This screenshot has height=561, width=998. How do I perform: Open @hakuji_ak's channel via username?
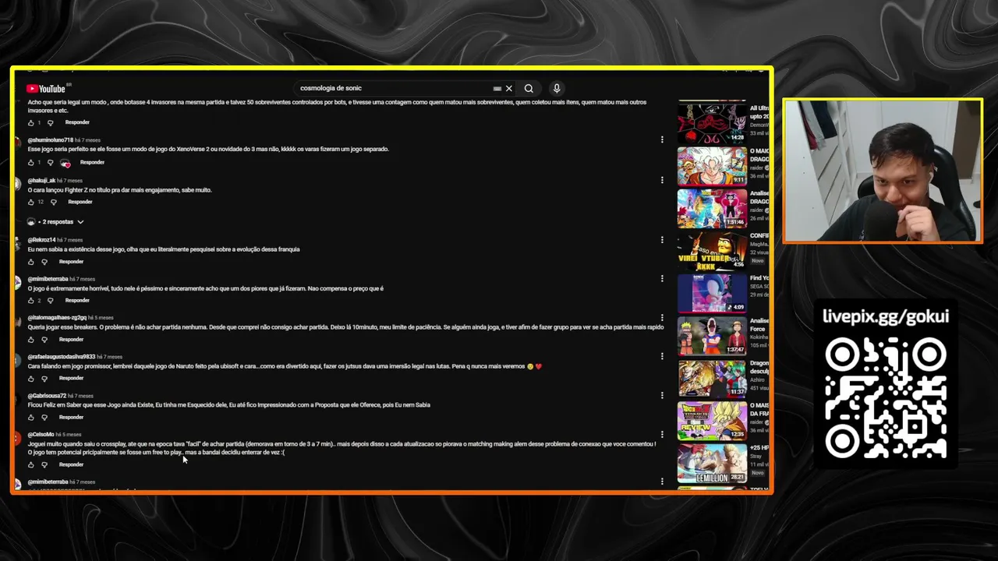(x=41, y=180)
